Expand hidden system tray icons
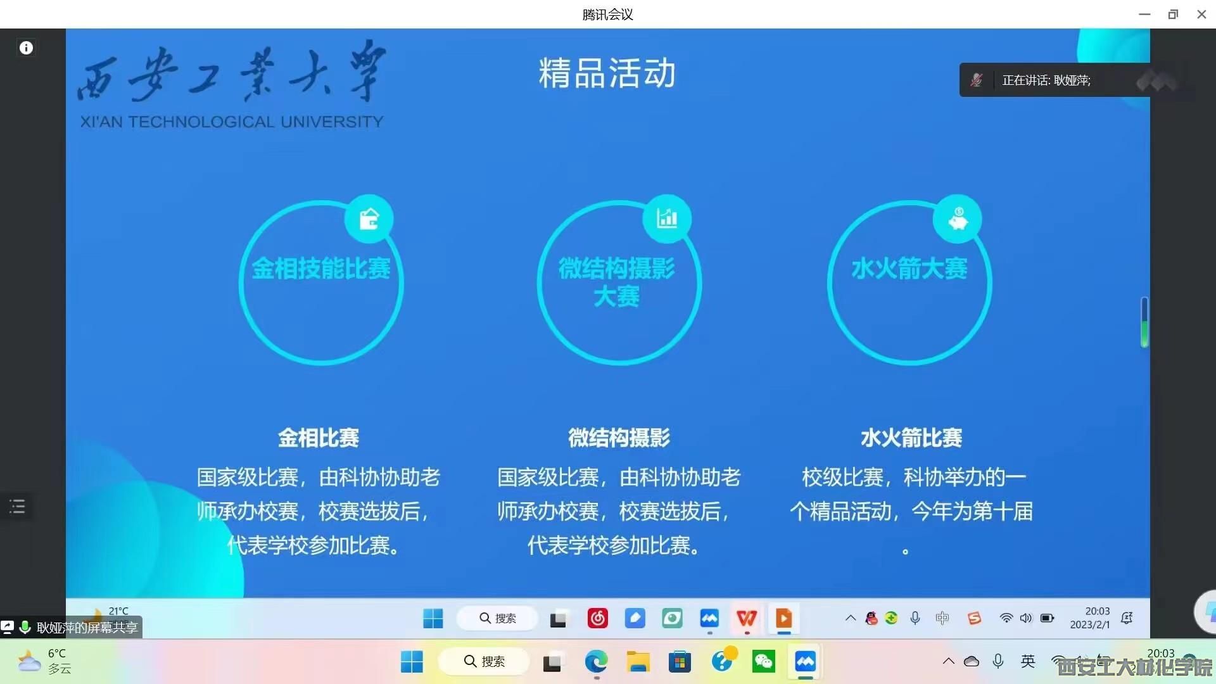 point(948,661)
